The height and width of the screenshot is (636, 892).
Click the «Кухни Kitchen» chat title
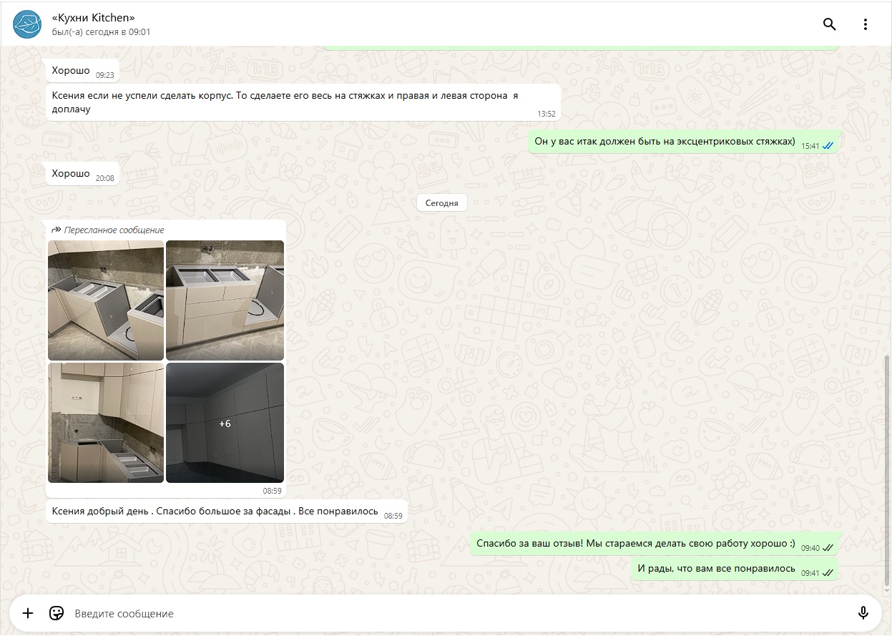(94, 17)
